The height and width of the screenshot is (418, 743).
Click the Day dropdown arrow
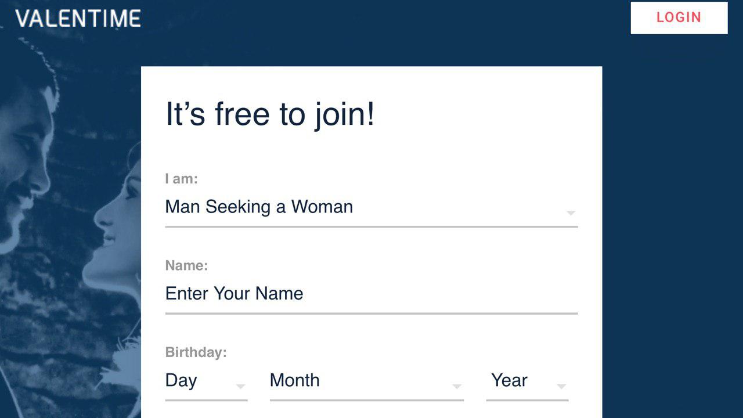[241, 385]
